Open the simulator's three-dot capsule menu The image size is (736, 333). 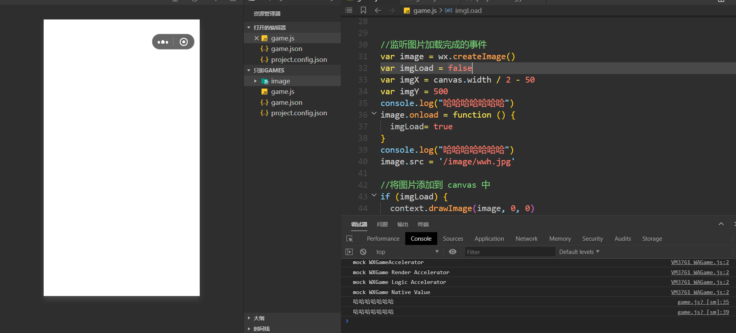[x=163, y=42]
